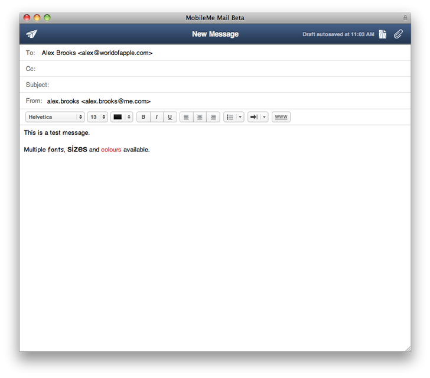Image resolution: width=430 pixels, height=378 pixels.
Task: Align text right
Action: click(213, 117)
